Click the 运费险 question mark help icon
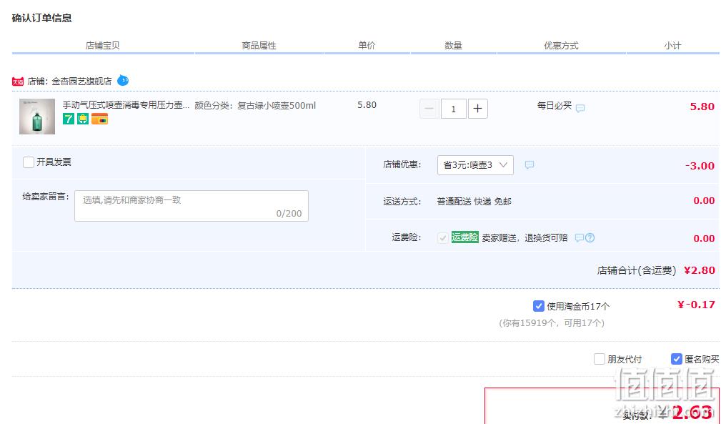This screenshot has width=721, height=424. (590, 238)
